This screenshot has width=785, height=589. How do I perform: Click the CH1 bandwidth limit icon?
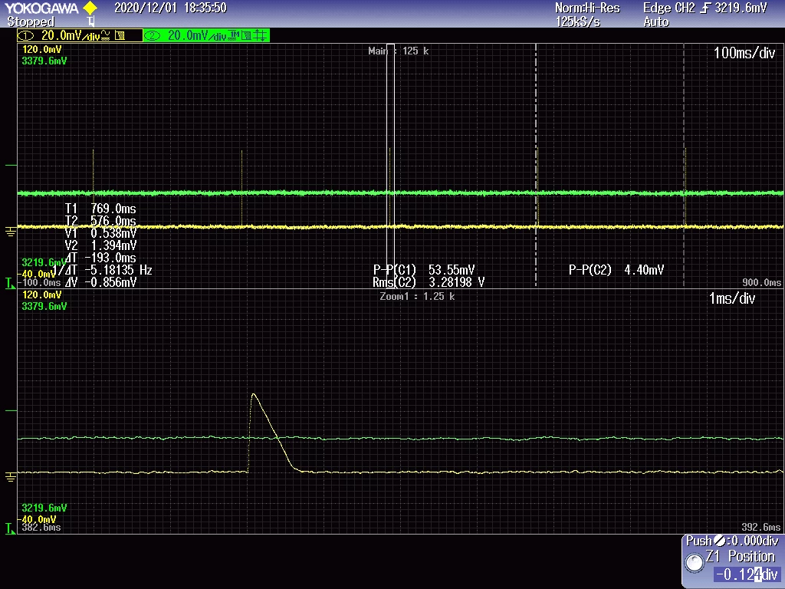tap(120, 35)
